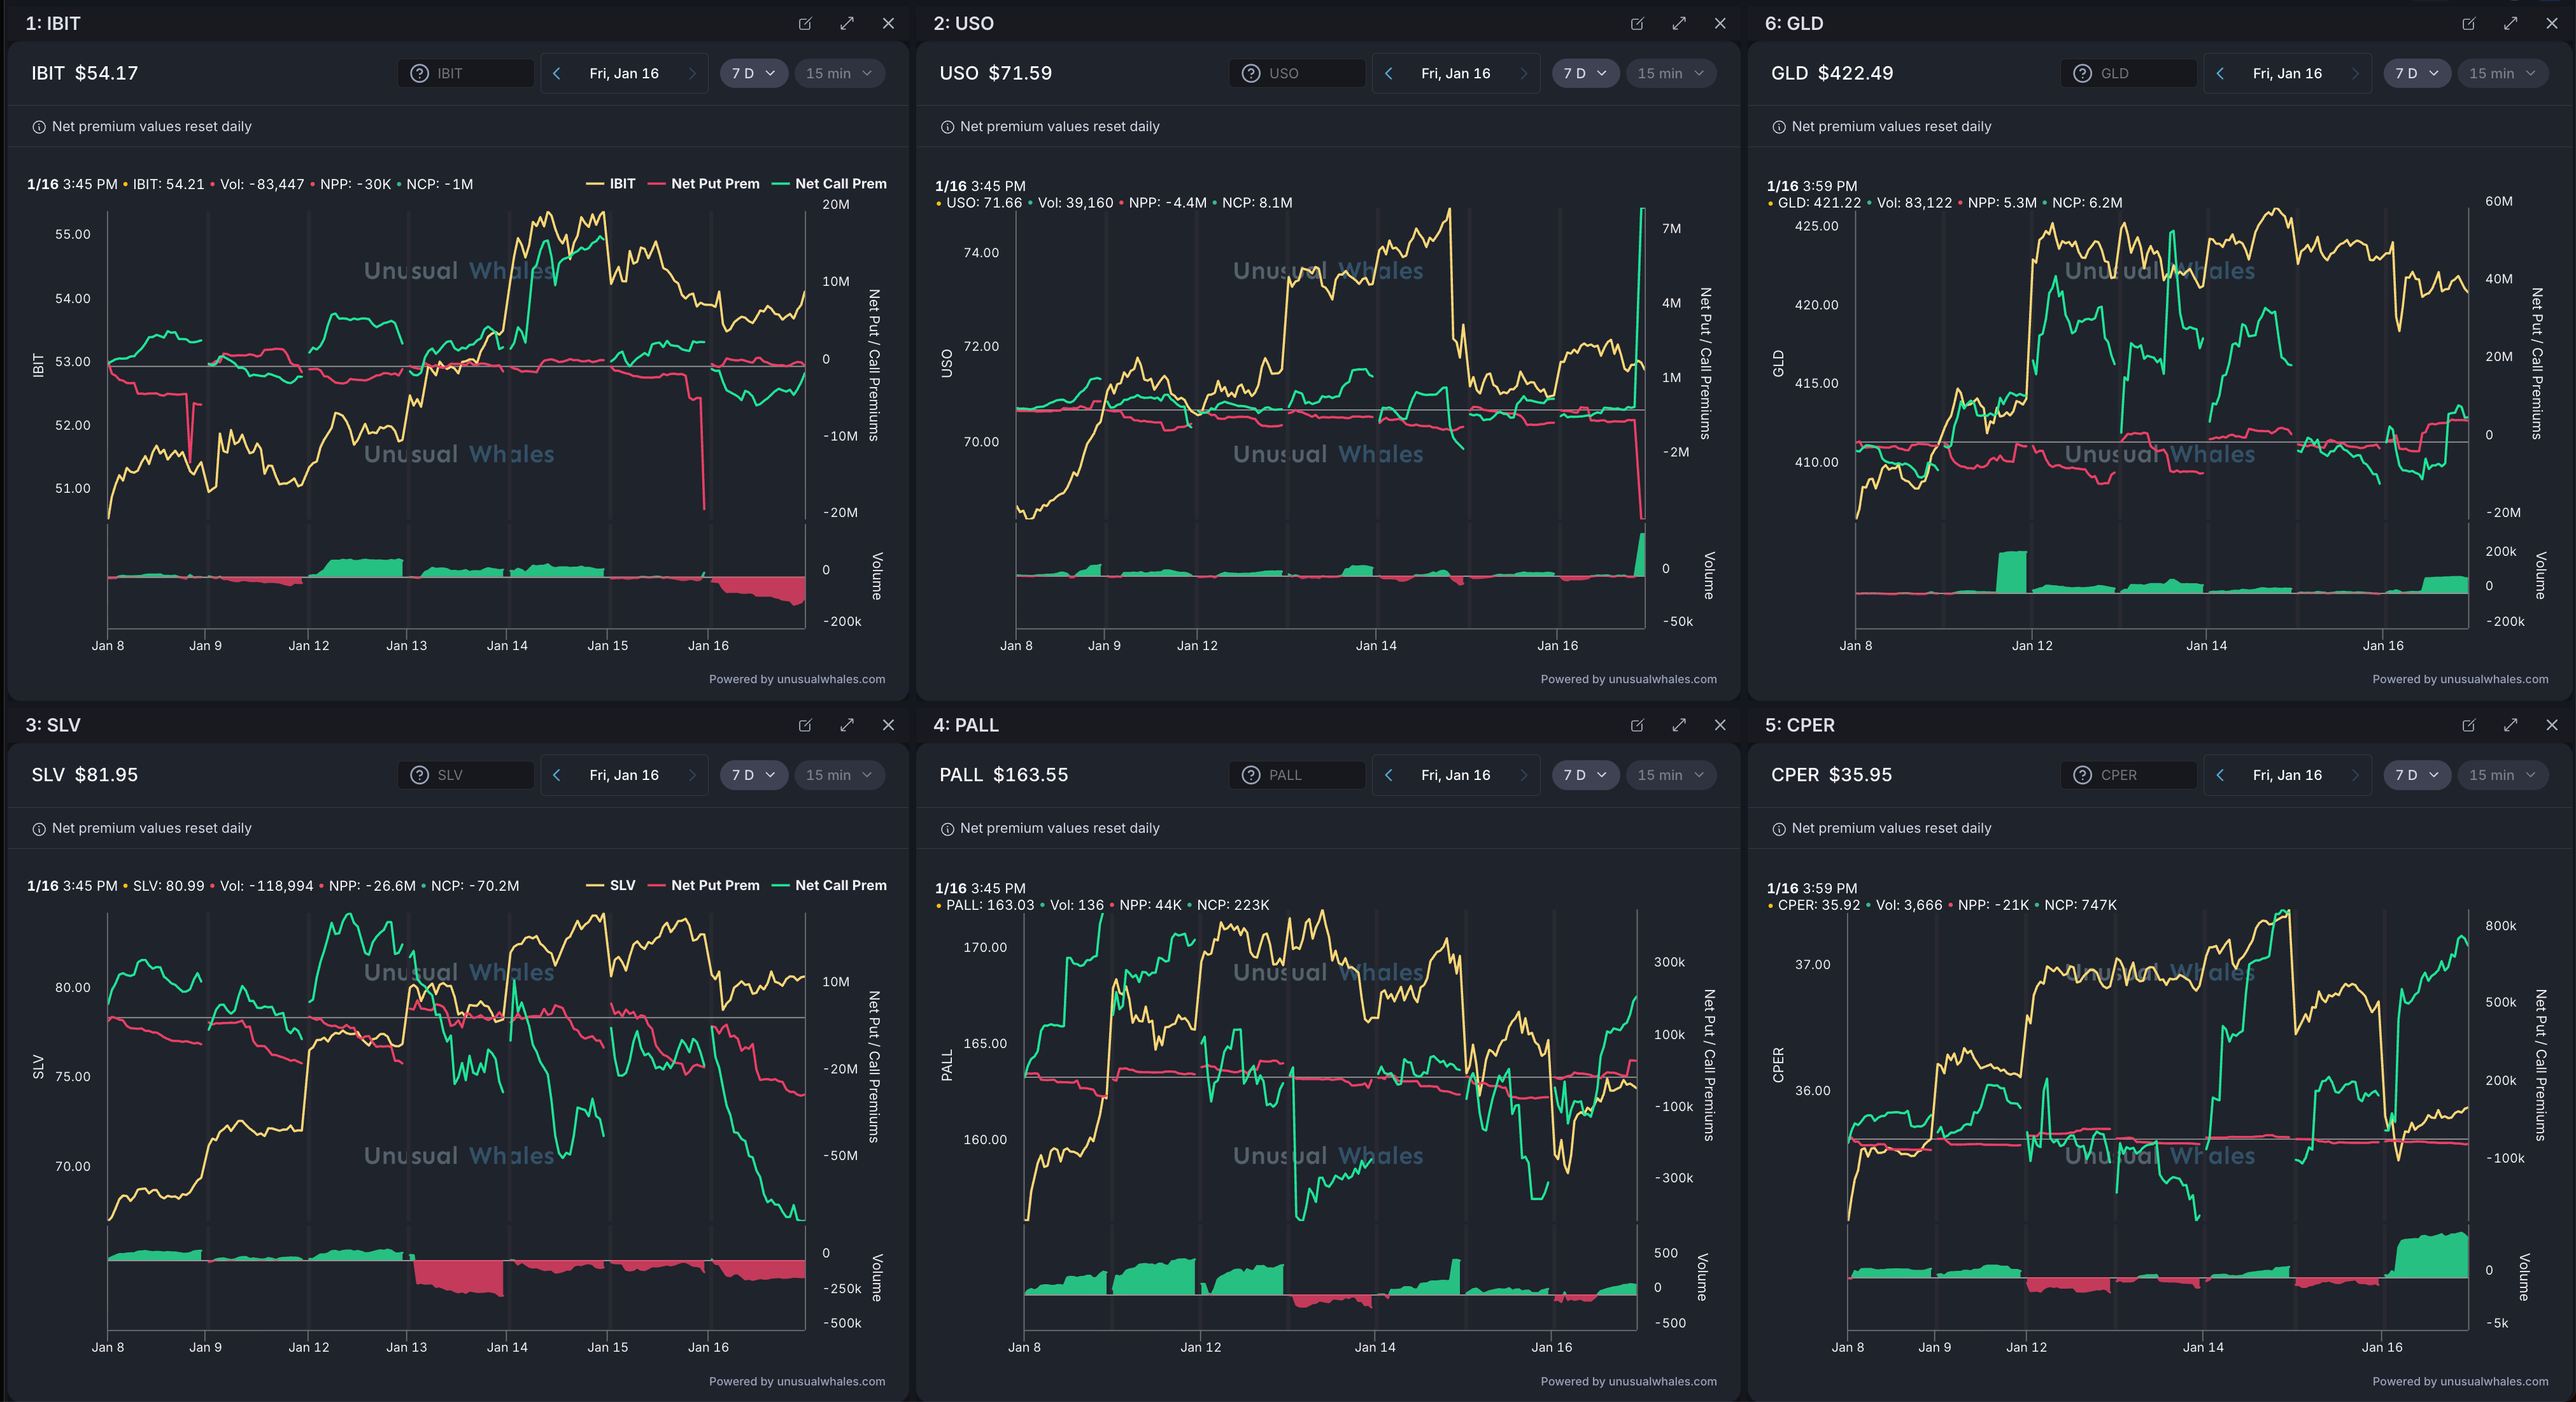Screen dimensions: 2576x1402
Task: Click the help icon beside PALL ticker field
Action: pyautogui.click(x=1250, y=775)
